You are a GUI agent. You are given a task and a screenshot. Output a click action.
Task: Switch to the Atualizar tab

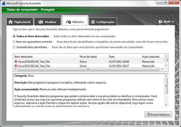pos(48,22)
